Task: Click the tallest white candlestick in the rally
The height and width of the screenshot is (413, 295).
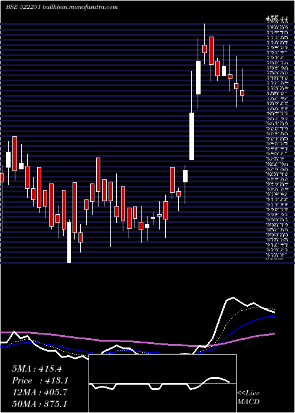Action: [192, 136]
